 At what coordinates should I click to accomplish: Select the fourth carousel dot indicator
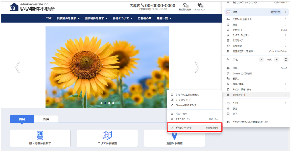coord(113,103)
